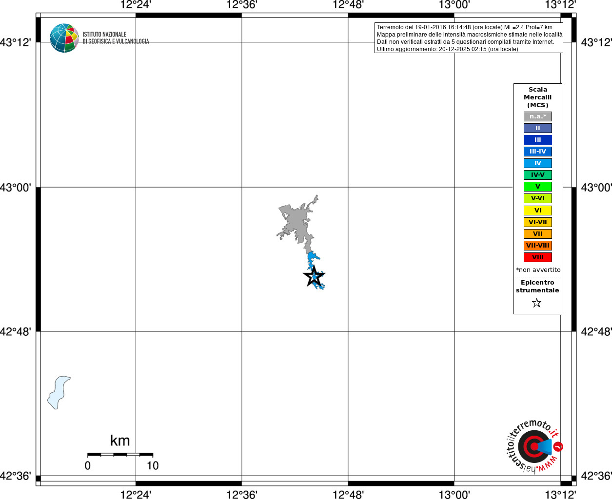
Task: Click the haisentitoilterremoto.it logo
Action: [534, 446]
